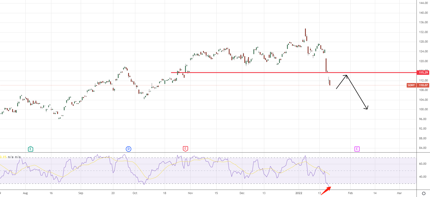The width and height of the screenshot is (430, 197).
Task: Select the black upward arrowhead below red line
Action: click(346, 76)
